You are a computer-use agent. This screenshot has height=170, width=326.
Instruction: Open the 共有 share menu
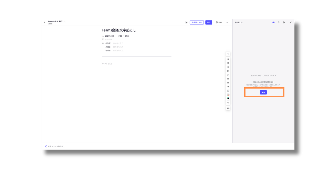(x=219, y=22)
